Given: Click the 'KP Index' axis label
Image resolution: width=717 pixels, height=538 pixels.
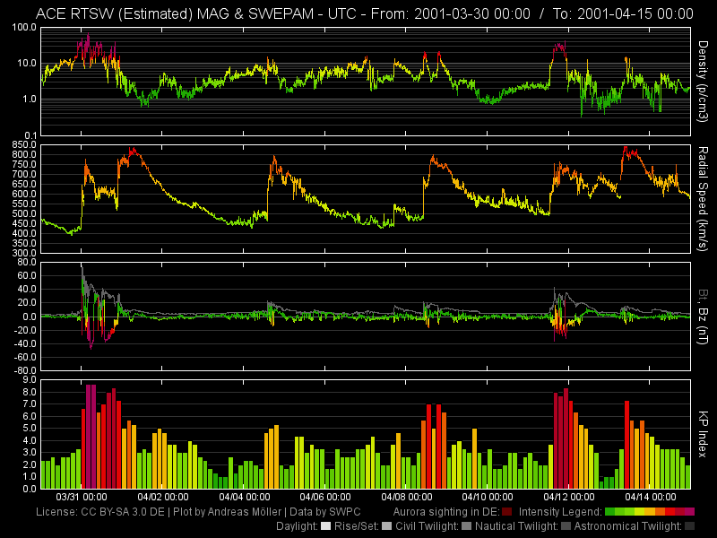Looking at the screenshot, I should 703,434.
